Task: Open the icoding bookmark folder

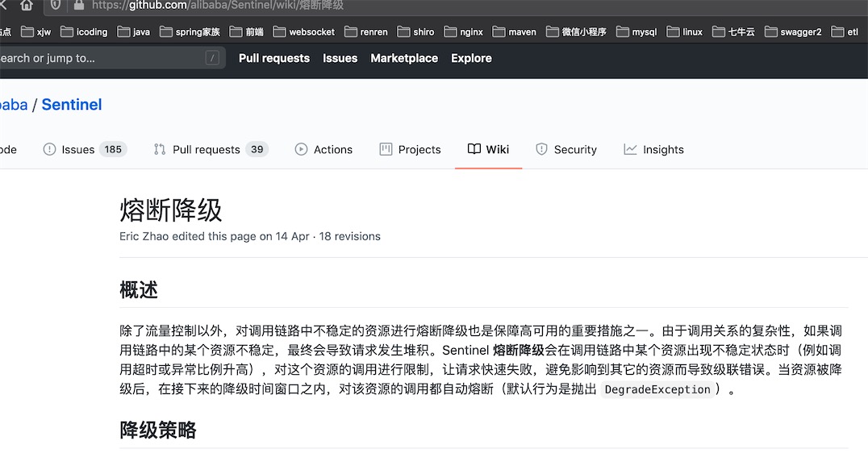Action: [x=84, y=31]
